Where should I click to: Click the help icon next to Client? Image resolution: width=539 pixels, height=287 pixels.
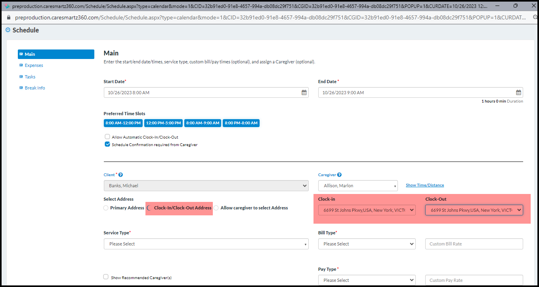coord(120,175)
